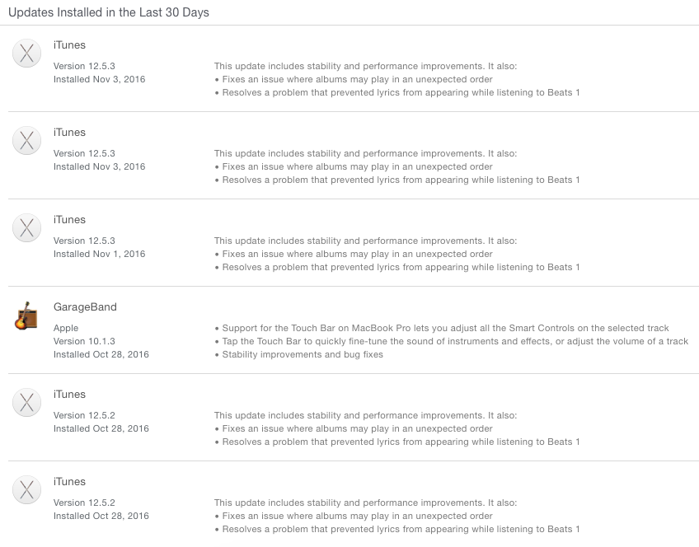Click the icon of the second iTunes 12.5.3 entry
699x547 pixels.
point(26,141)
